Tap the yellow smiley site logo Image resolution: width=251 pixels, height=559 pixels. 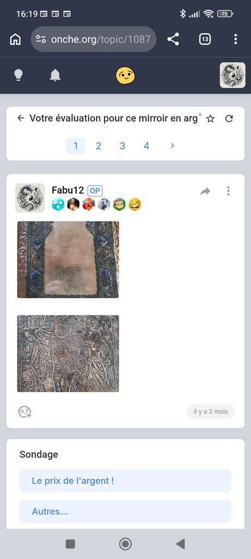(x=125, y=75)
